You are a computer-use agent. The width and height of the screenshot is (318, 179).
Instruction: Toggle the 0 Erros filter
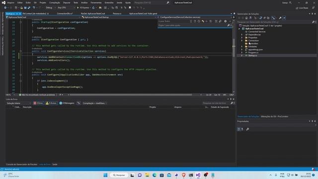click(38, 103)
